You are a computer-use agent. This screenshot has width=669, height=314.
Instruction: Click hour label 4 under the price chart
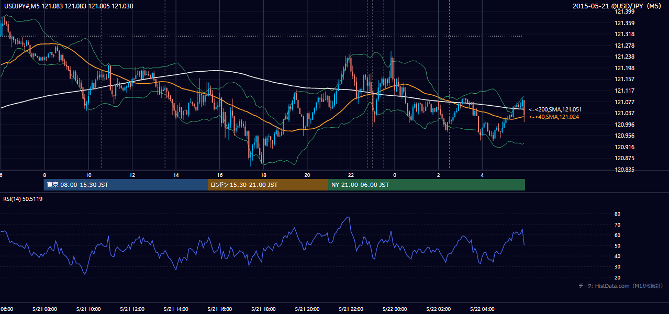tap(482, 175)
